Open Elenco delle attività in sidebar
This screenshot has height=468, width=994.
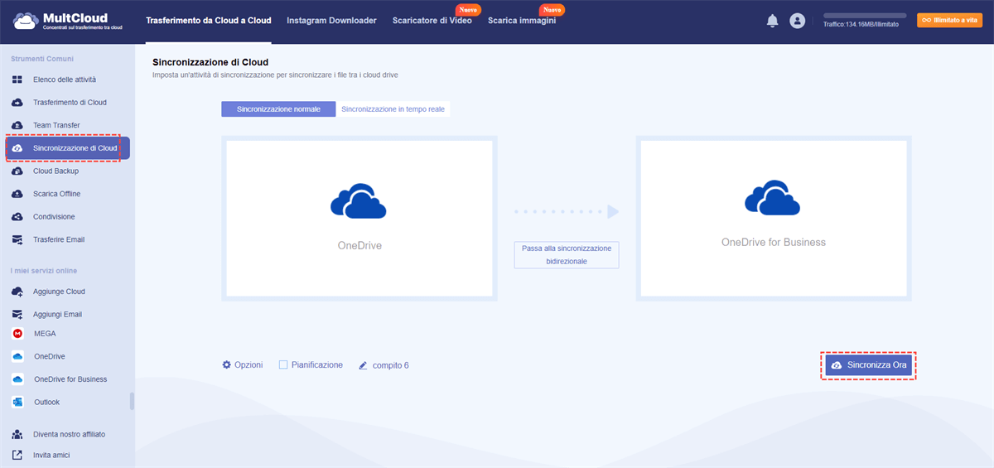point(65,80)
